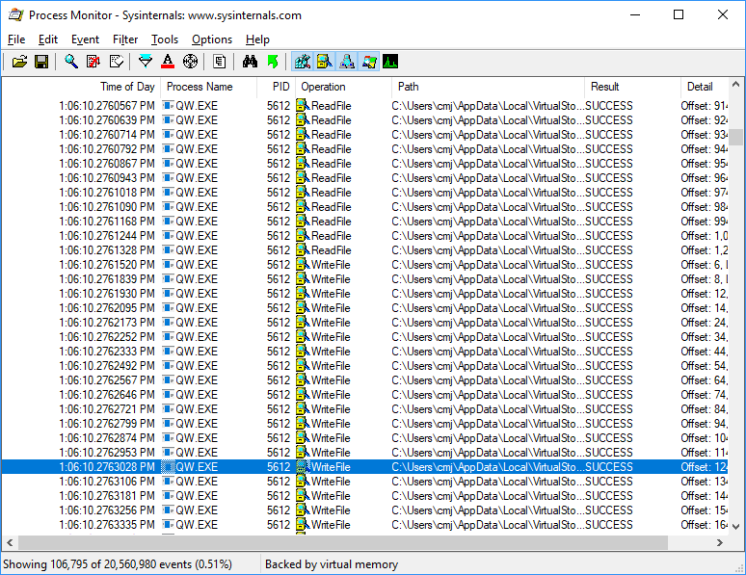Clear the display with the eraser icon
Screen dimensions: 746x575
coord(116,62)
